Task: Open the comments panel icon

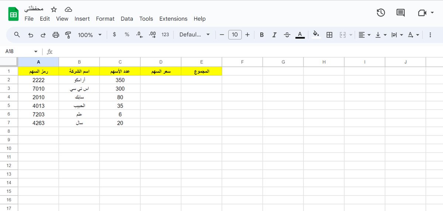Action: click(x=401, y=13)
